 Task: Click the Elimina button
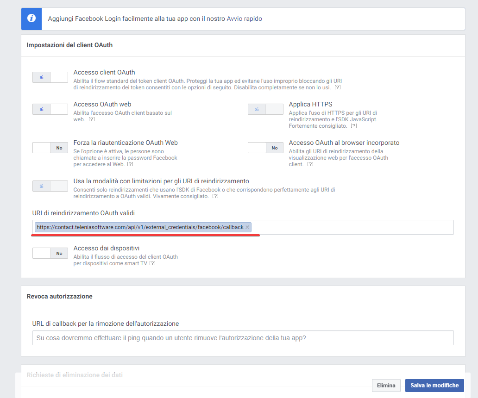[x=386, y=386]
